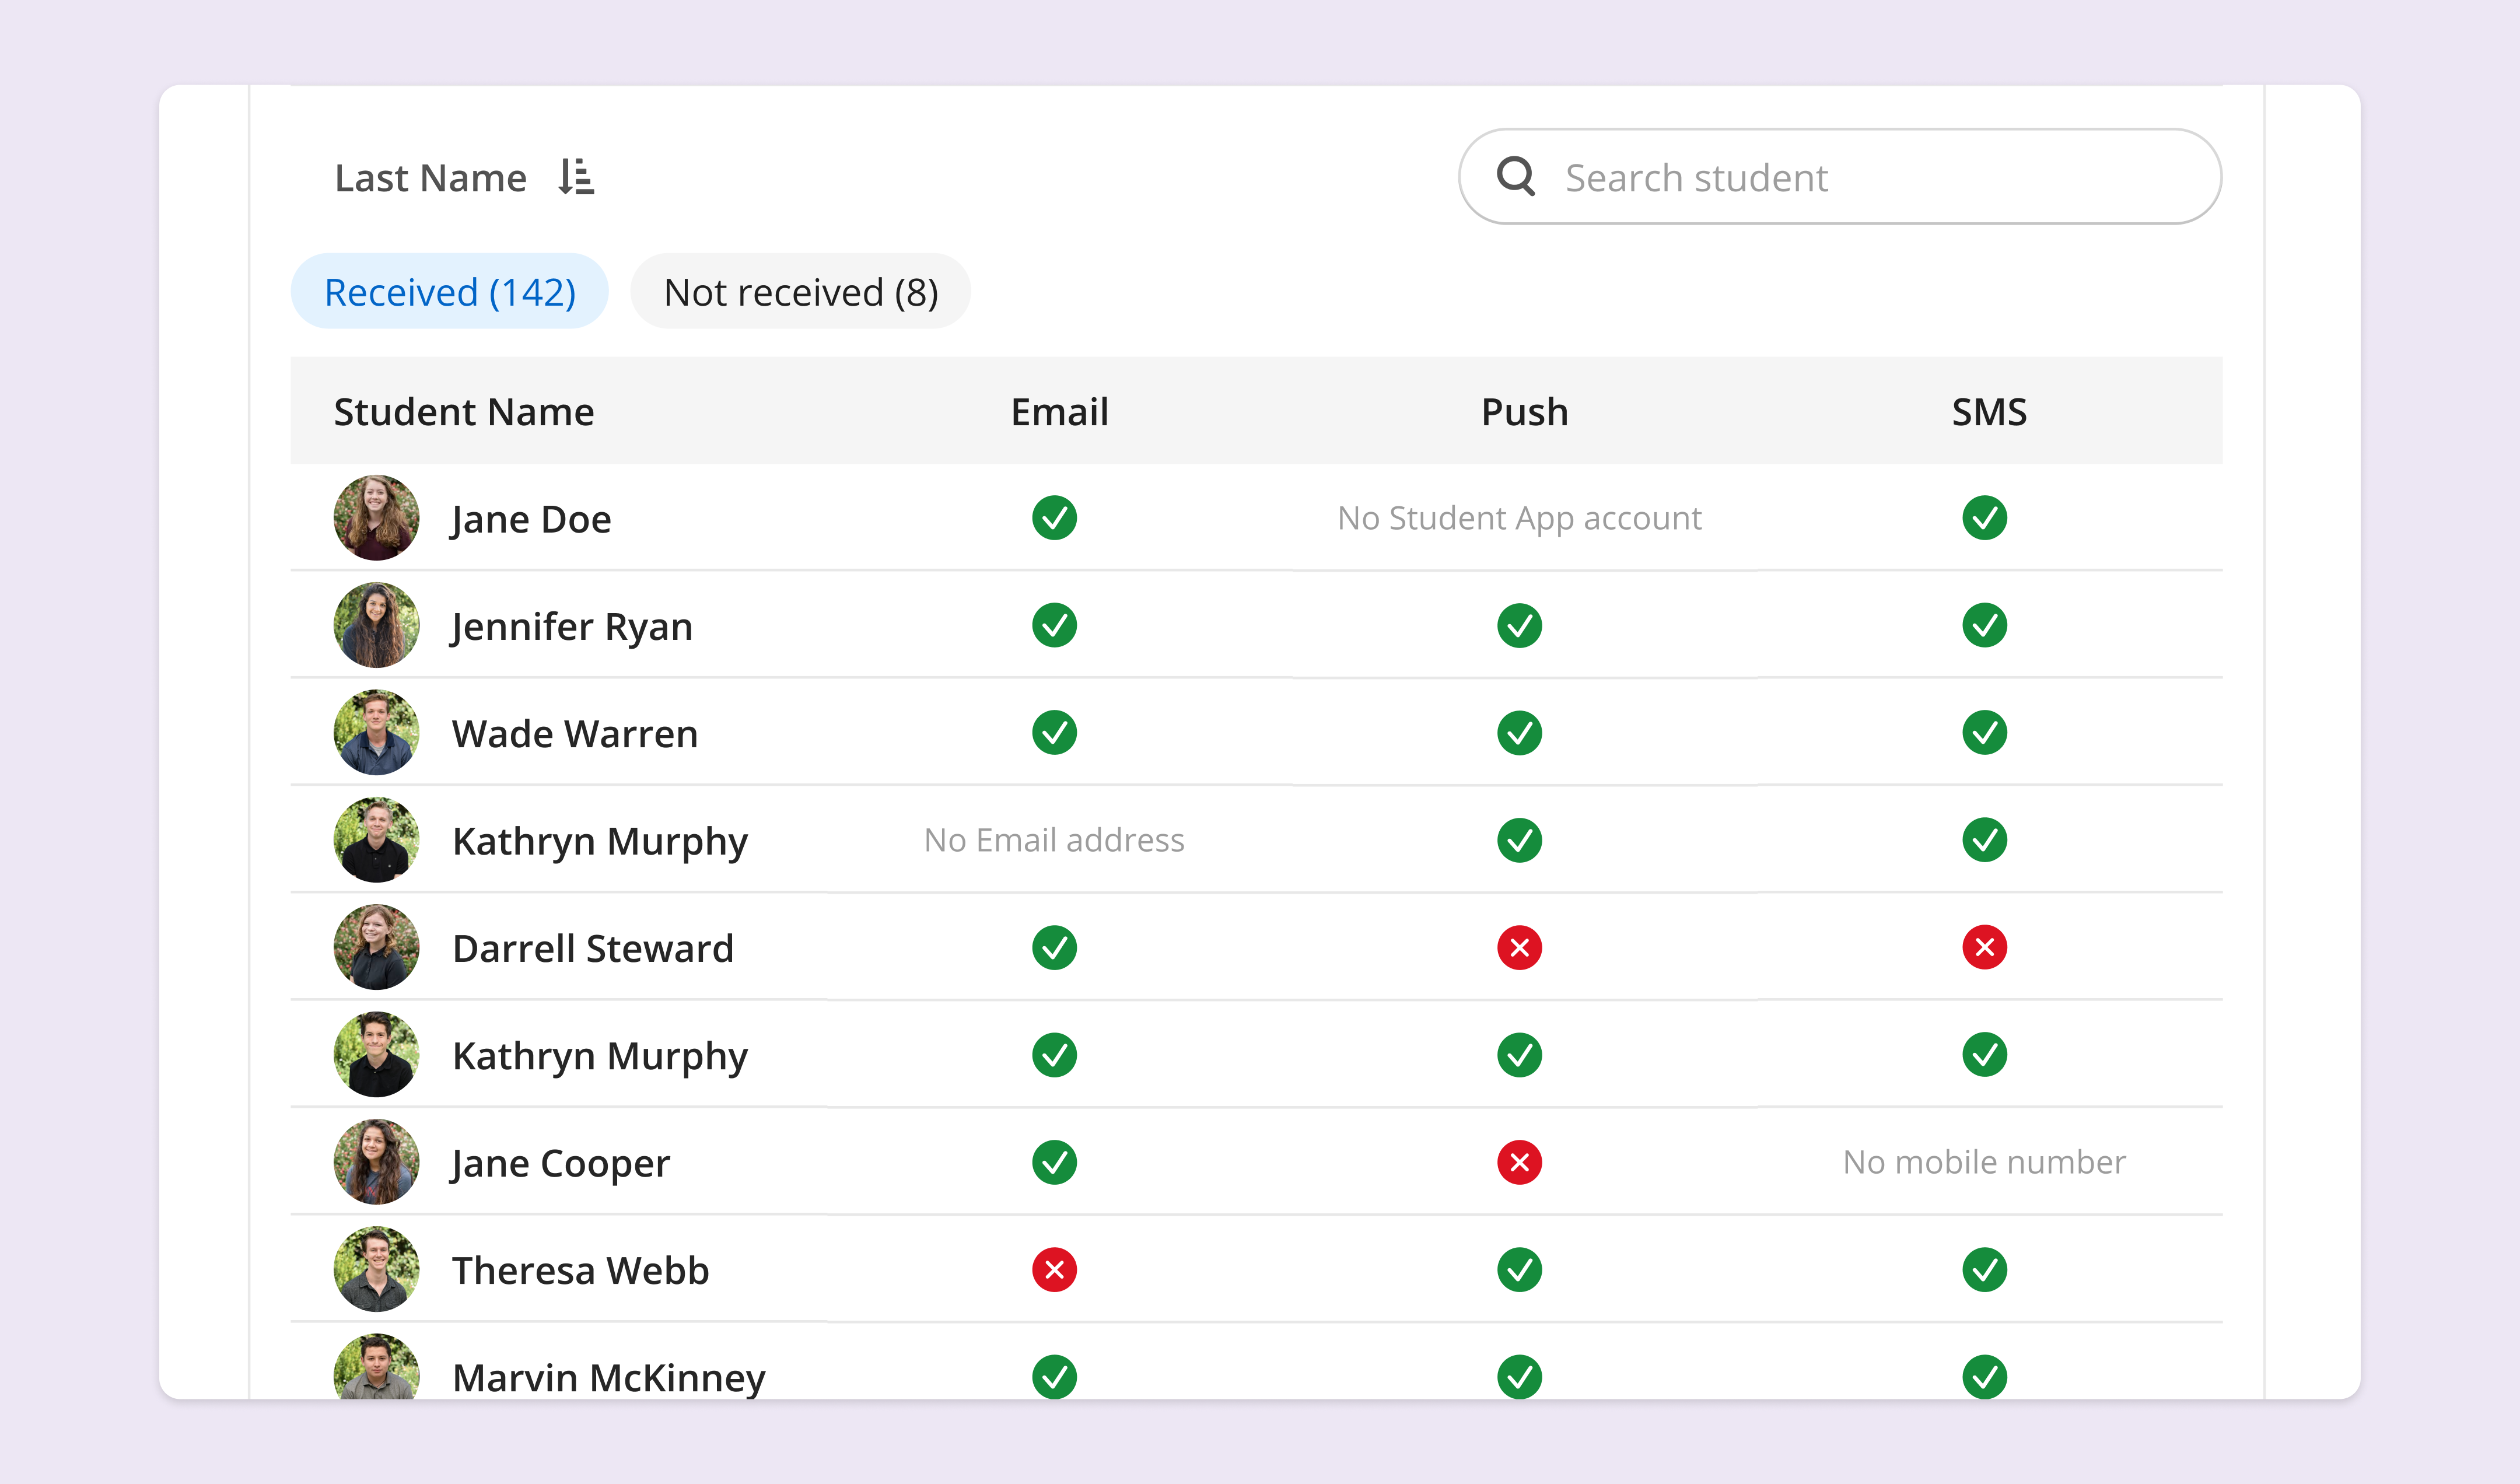The height and width of the screenshot is (1484, 2520).
Task: Click Darrell Steward's red Push failed icon
Action: coord(1519,947)
